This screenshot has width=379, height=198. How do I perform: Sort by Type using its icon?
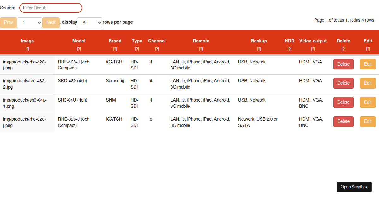tap(137, 49)
